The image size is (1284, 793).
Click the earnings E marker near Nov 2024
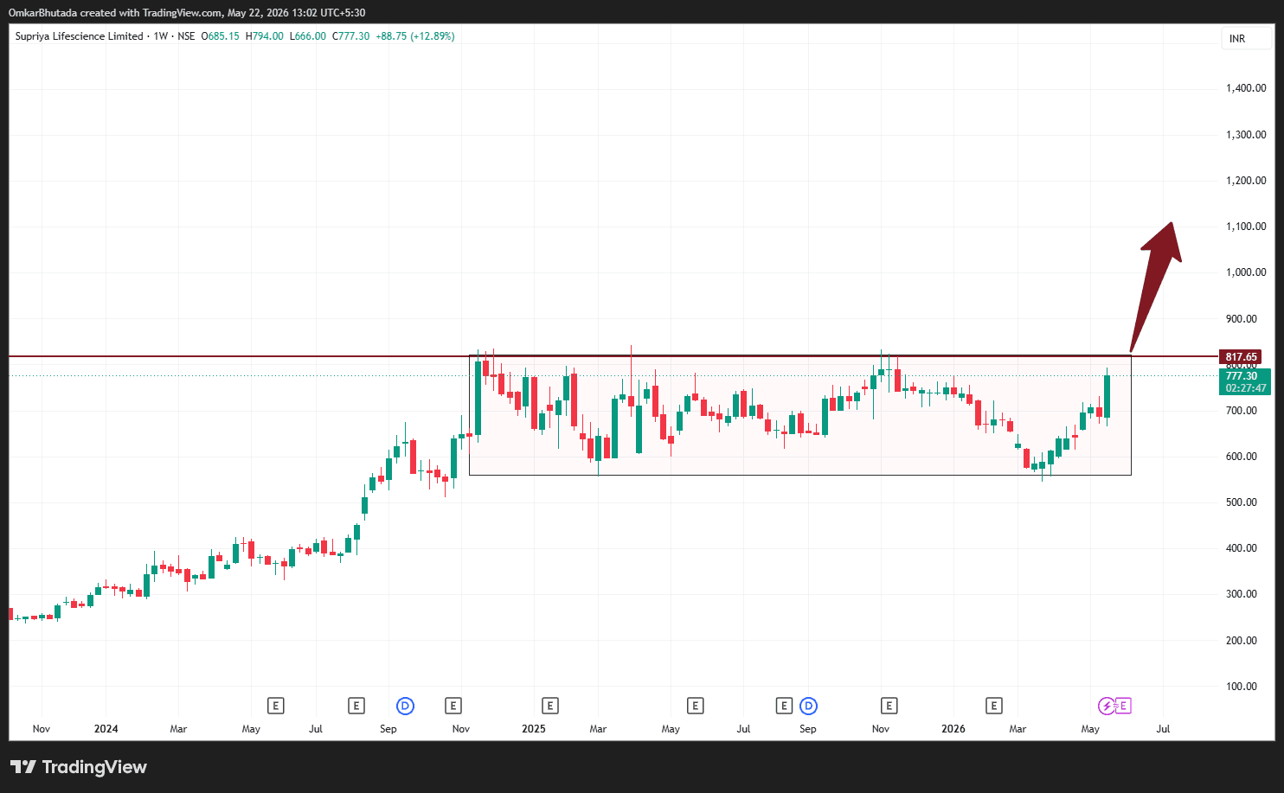[453, 707]
